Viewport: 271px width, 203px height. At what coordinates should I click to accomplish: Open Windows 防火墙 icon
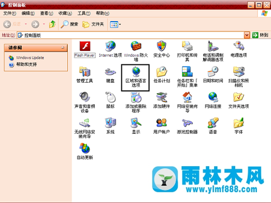(x=136, y=51)
